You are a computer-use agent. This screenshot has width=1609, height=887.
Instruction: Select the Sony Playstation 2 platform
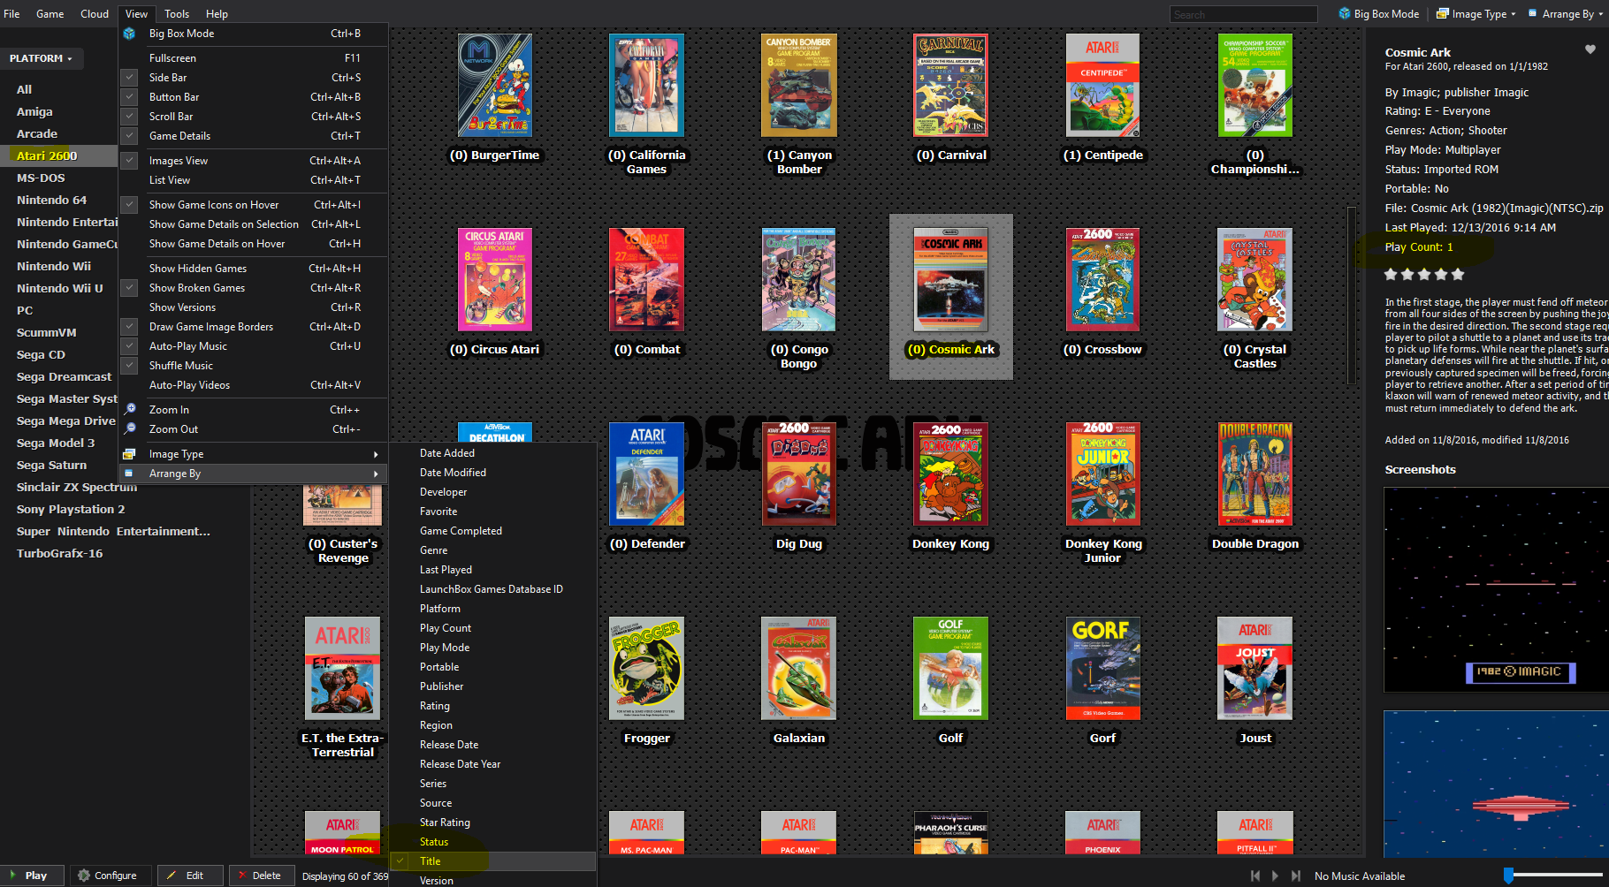(x=71, y=509)
